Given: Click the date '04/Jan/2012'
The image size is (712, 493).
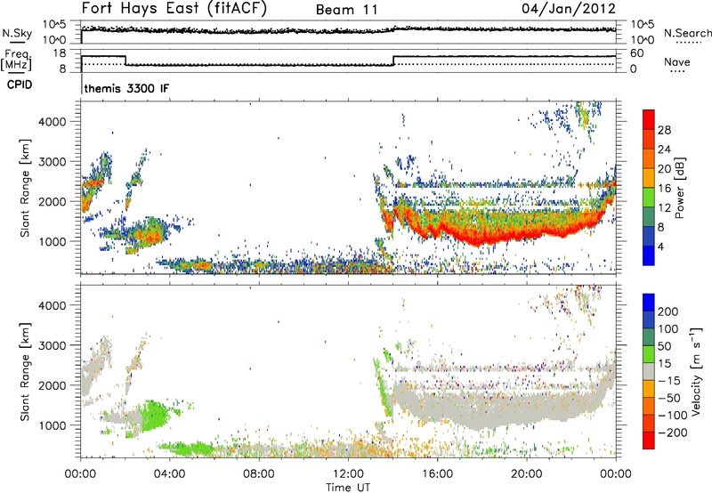Looking at the screenshot, I should coord(569,9).
